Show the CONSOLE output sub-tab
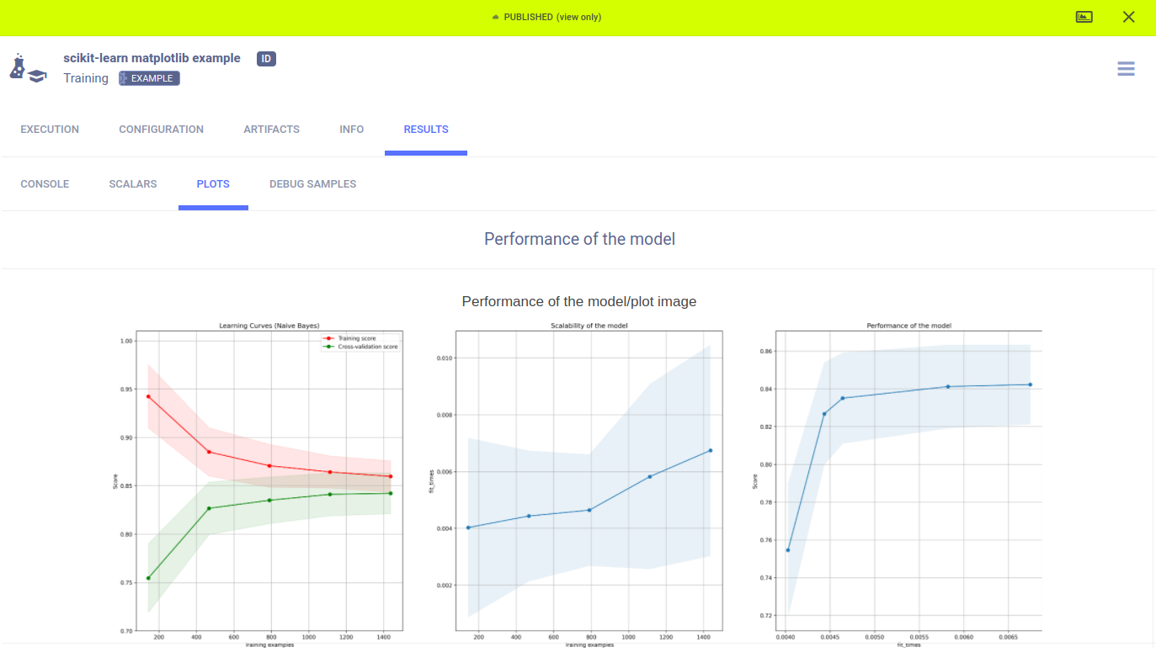The image size is (1156, 652). click(45, 184)
